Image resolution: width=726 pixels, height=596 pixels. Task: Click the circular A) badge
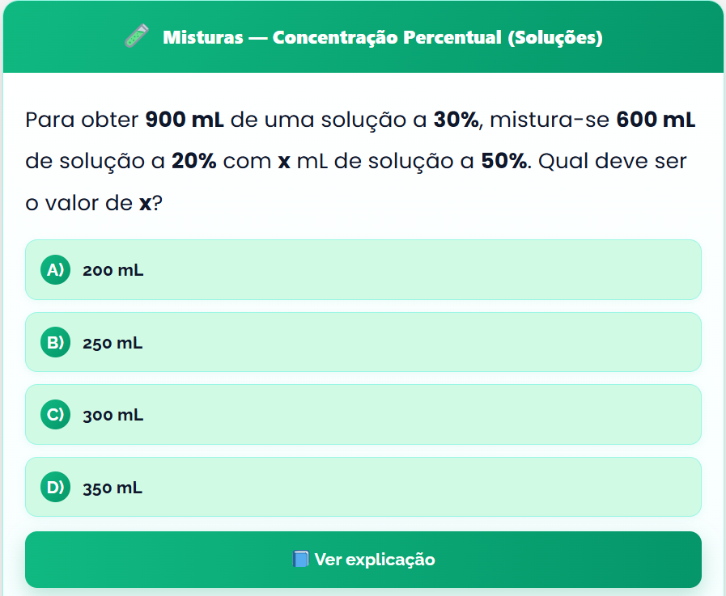click(55, 270)
